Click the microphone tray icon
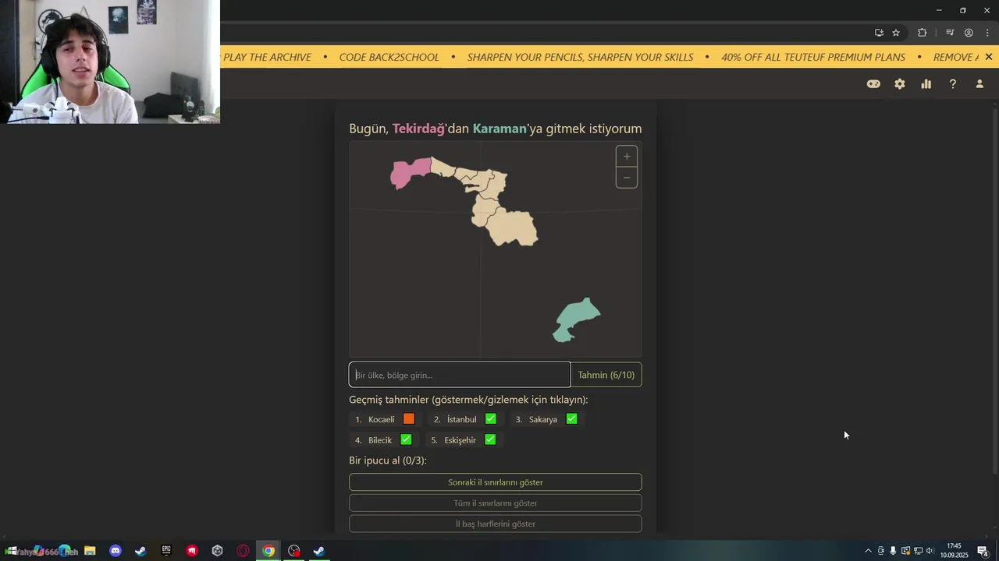 [x=893, y=551]
